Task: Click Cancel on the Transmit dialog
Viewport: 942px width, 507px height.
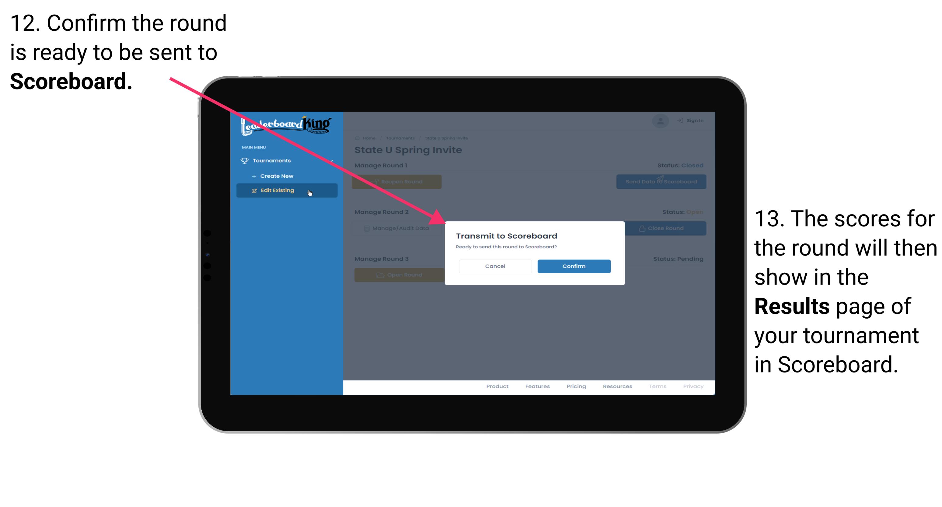Action: [x=495, y=266]
